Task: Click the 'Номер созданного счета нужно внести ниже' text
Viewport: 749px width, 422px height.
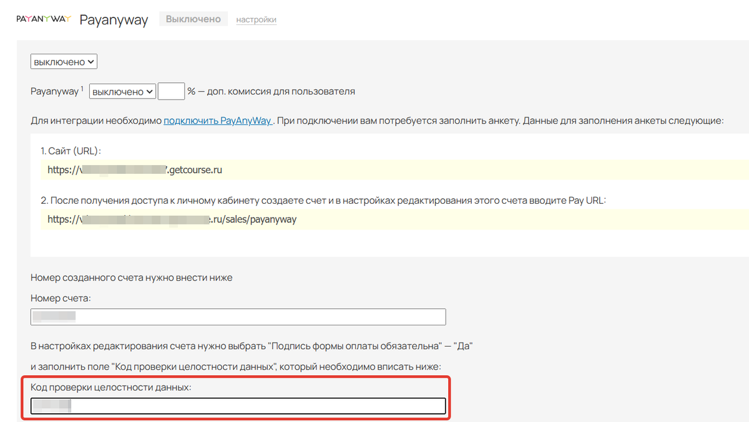Action: click(132, 278)
